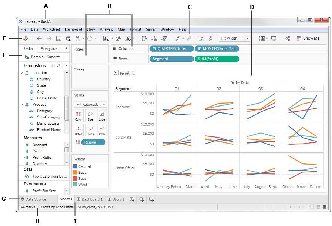The height and width of the screenshot is (226, 332).
Task: Search dimensions with the magnifier icon
Action: [58, 65]
